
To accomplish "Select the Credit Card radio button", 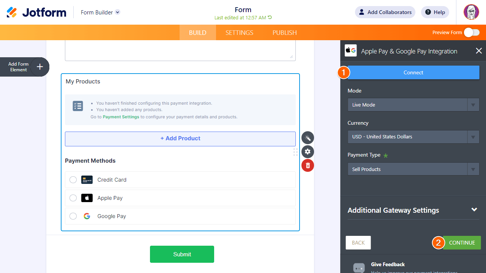I will [73, 180].
